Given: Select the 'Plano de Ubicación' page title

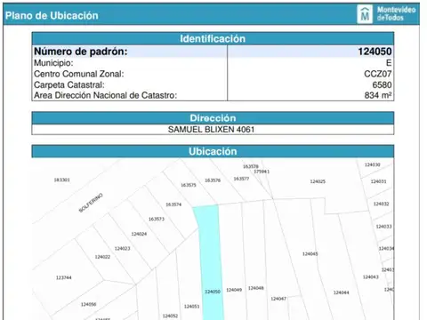Looking at the screenshot, I should (52, 16).
